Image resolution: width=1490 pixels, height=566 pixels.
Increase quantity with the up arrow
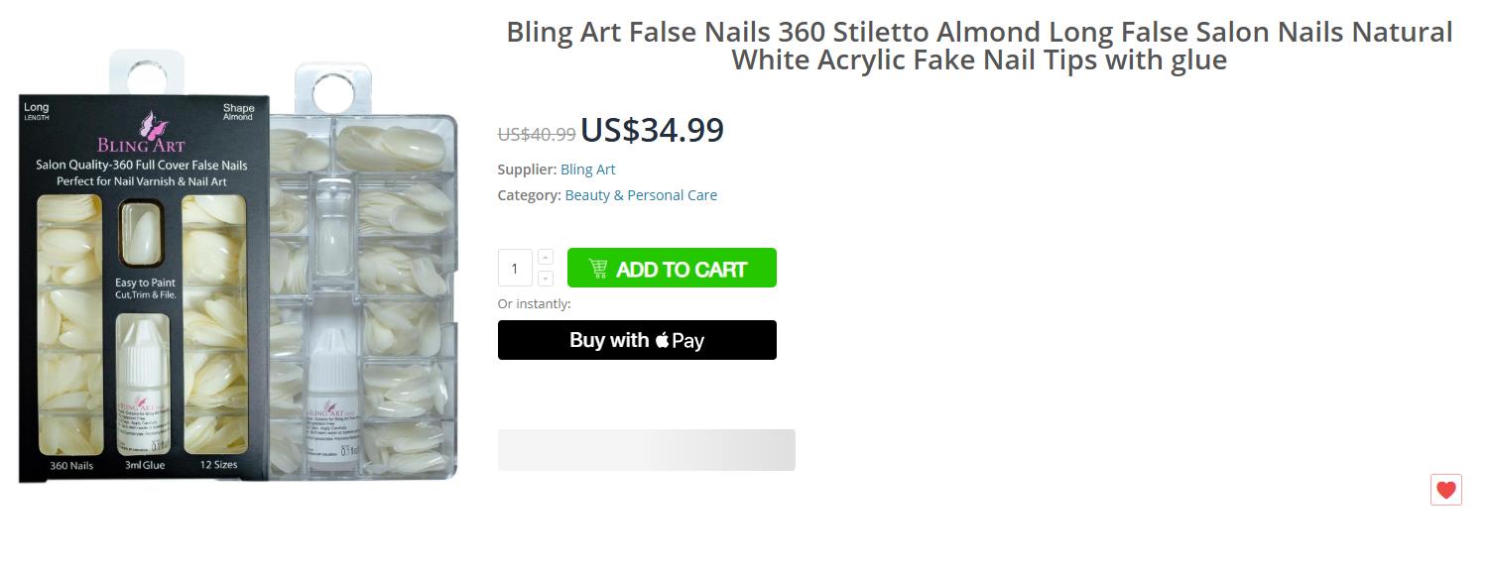point(546,258)
